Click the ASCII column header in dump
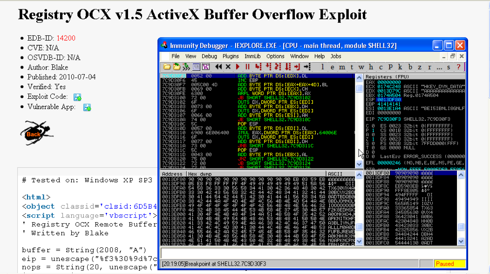 (340, 174)
